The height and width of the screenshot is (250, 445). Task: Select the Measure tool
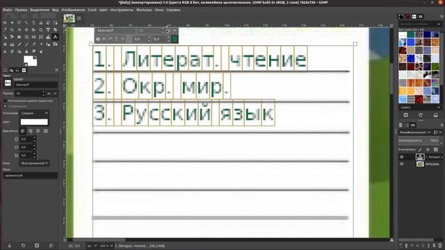pos(19,29)
